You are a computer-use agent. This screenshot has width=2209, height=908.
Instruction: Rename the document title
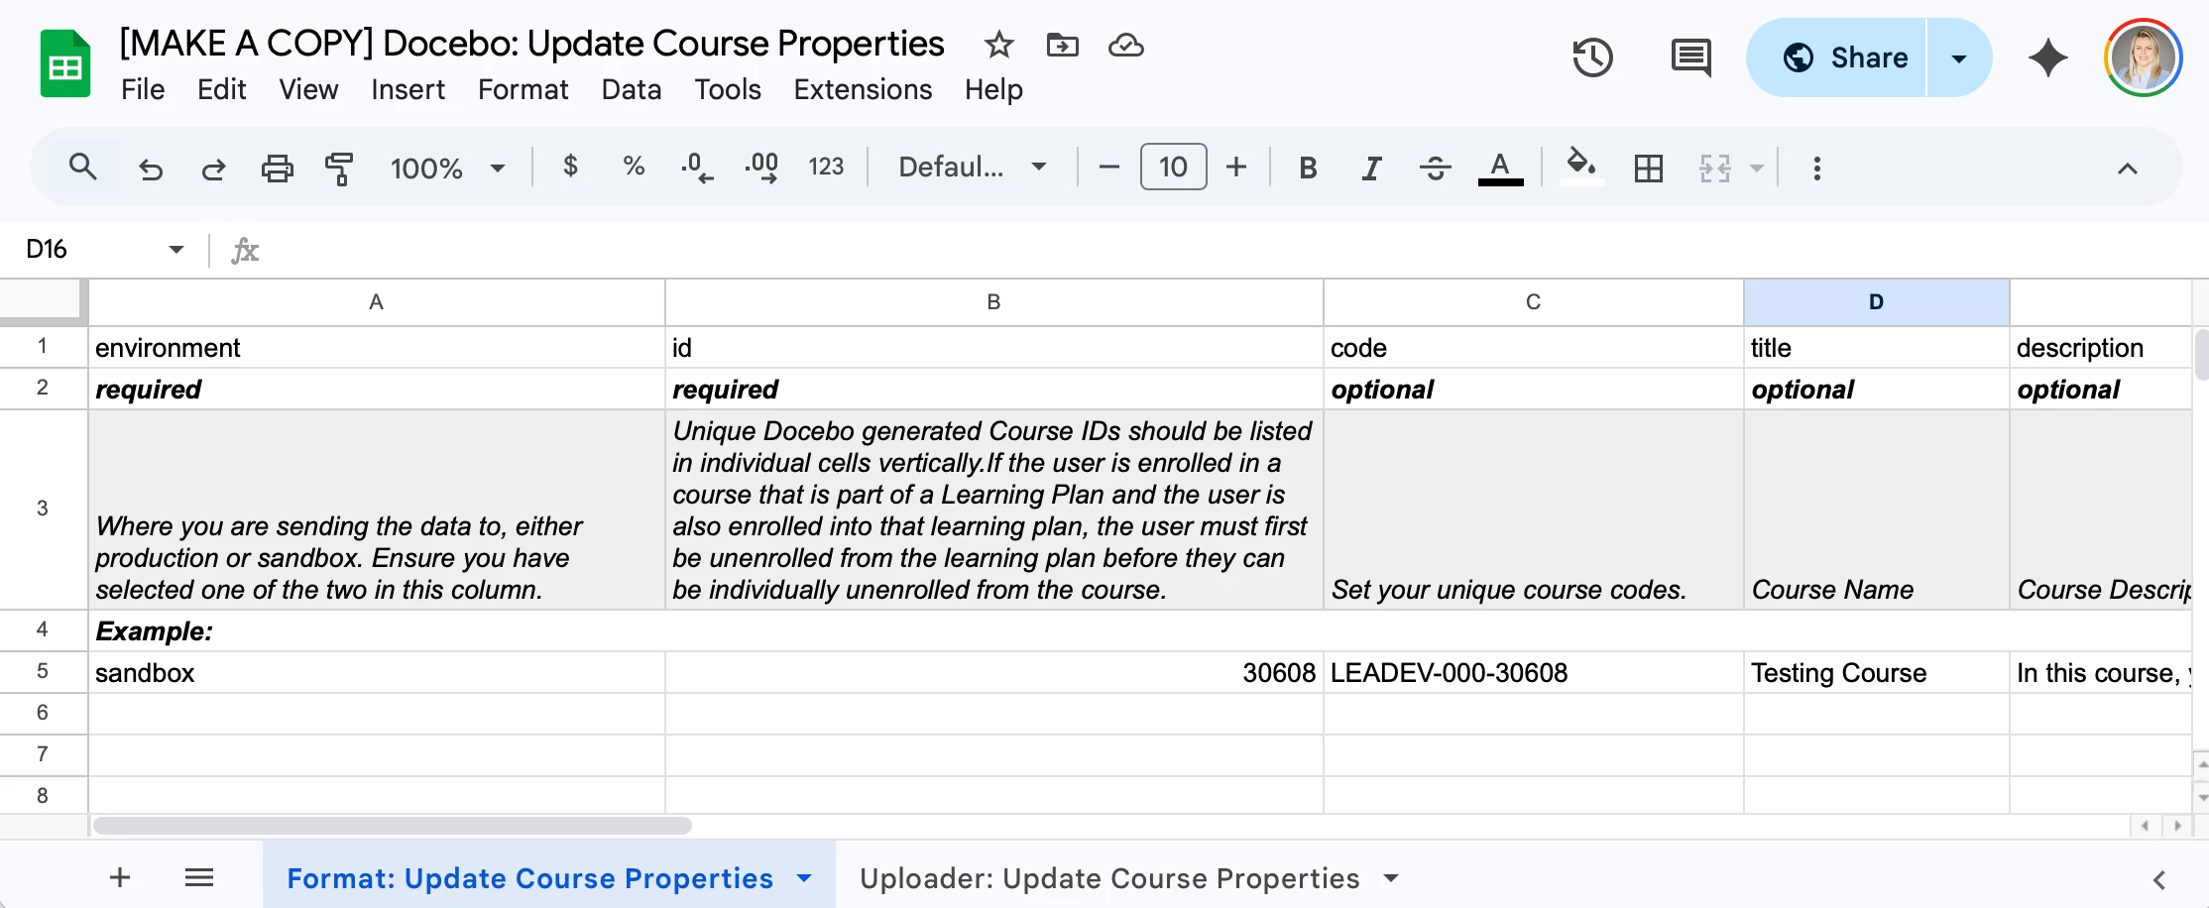pos(531,44)
